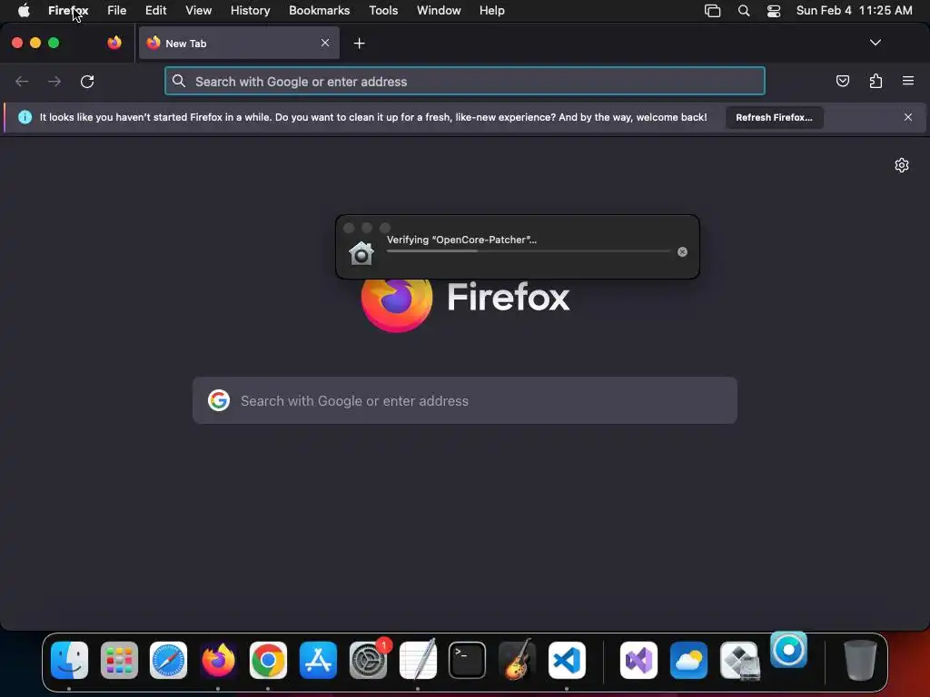Viewport: 930px width, 697px height.
Task: Open Safari from the Dock
Action: coord(168,661)
